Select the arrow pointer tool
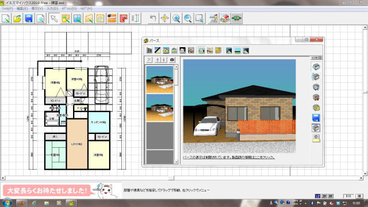 pyautogui.click(x=54, y=18)
